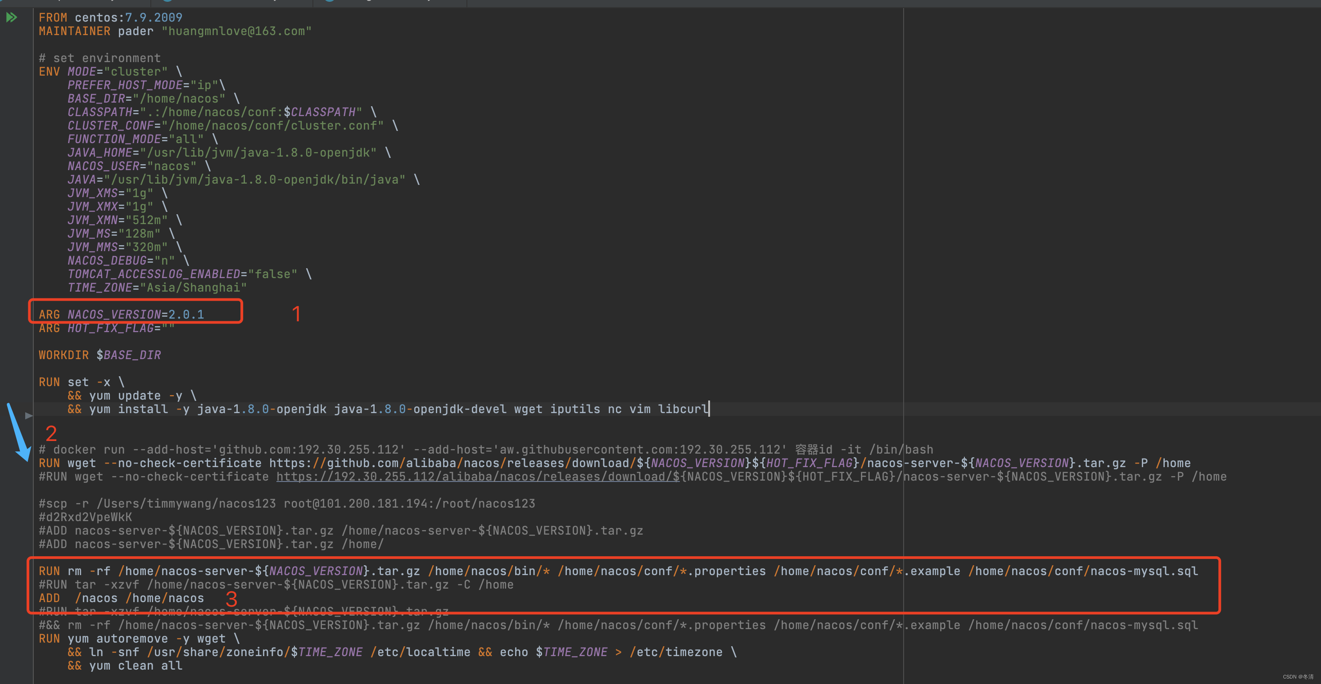The height and width of the screenshot is (684, 1321).
Task: Click the '#RUN tar -xzvf ... -C /home' comment
Action: [276, 585]
